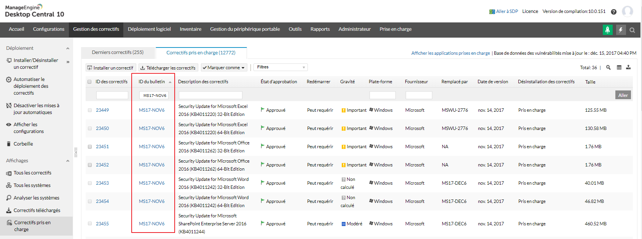Click the Correctifs téléchargés download icon

[x=9, y=210]
